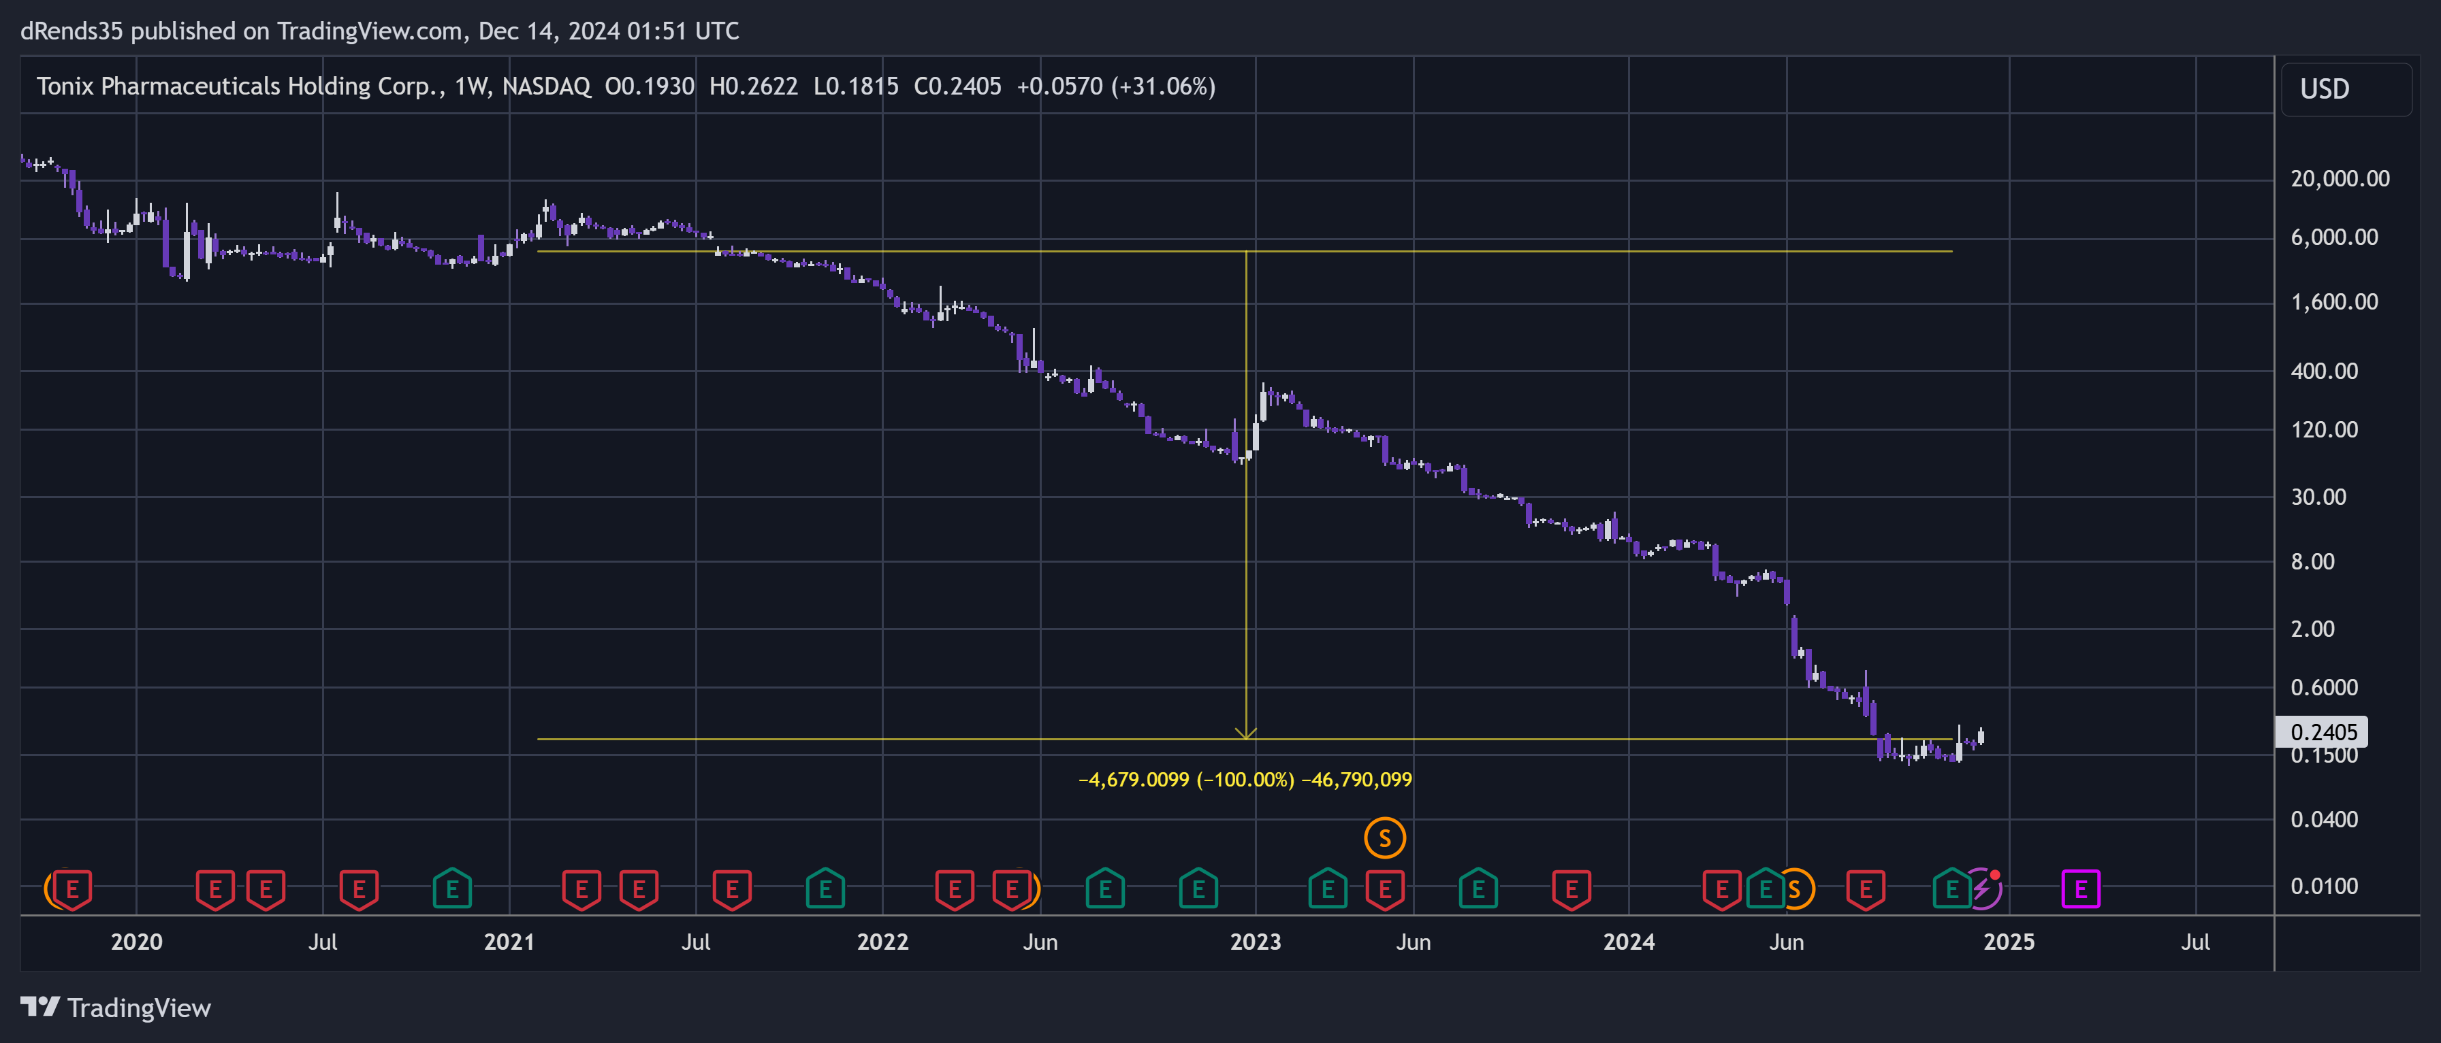Click the 0.0100 price axis label

click(x=2323, y=887)
